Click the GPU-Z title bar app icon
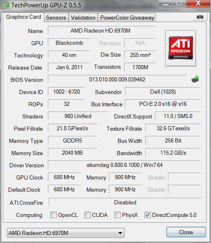 coord(6,5)
